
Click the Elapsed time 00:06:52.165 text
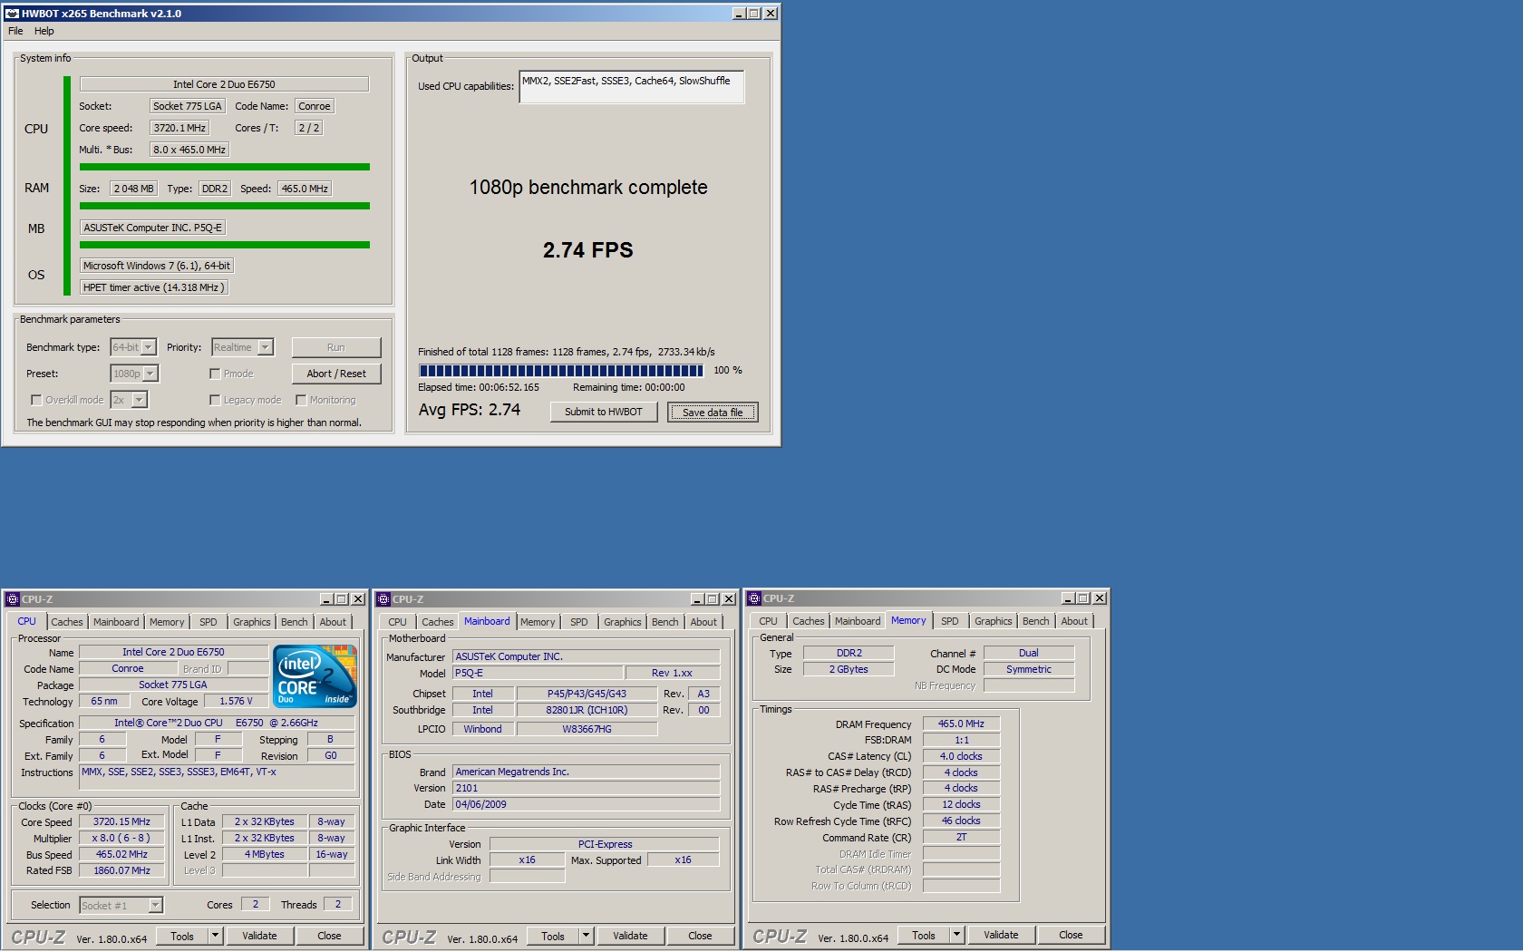coord(479,387)
